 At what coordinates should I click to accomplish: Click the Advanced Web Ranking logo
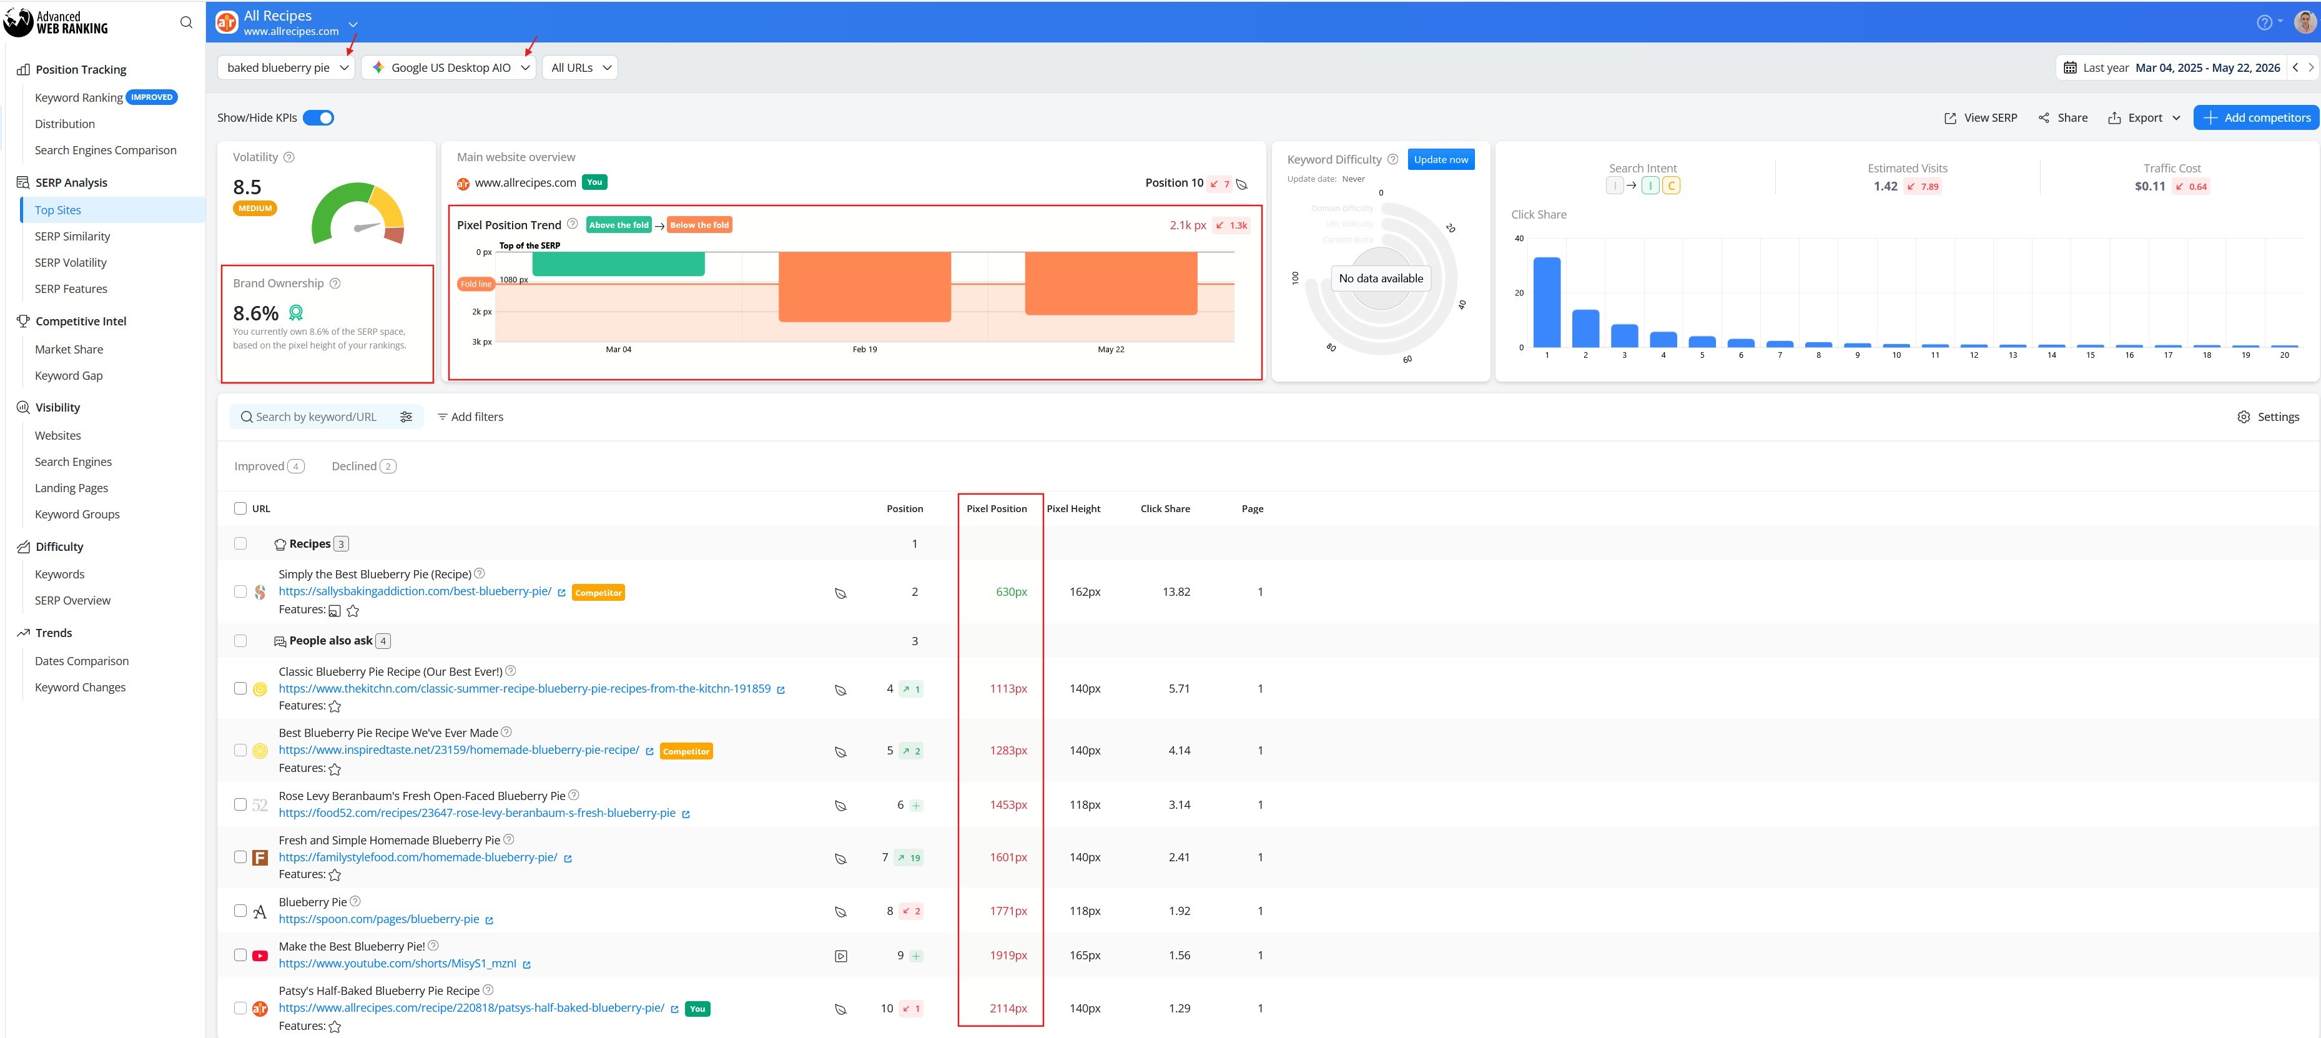[56, 22]
